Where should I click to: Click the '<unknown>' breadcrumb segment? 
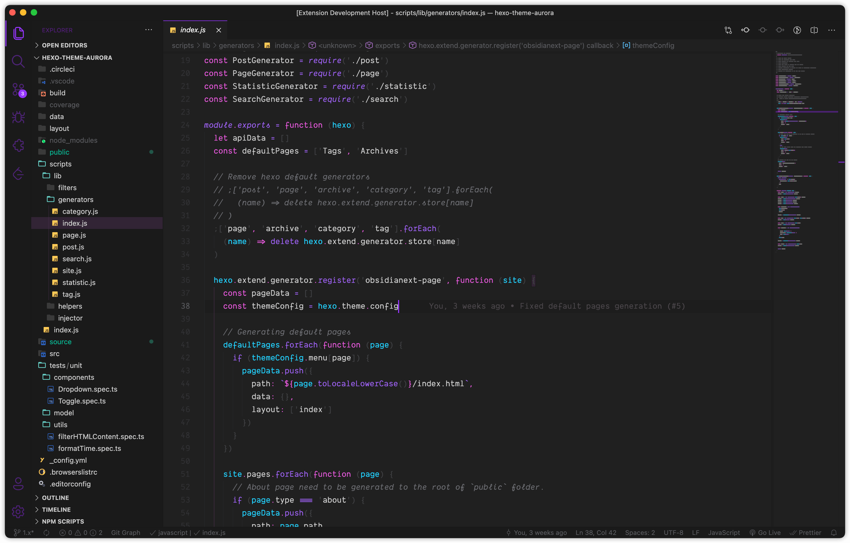point(333,46)
